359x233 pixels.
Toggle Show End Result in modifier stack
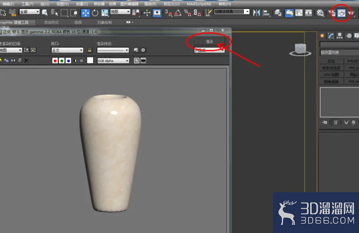point(336,122)
